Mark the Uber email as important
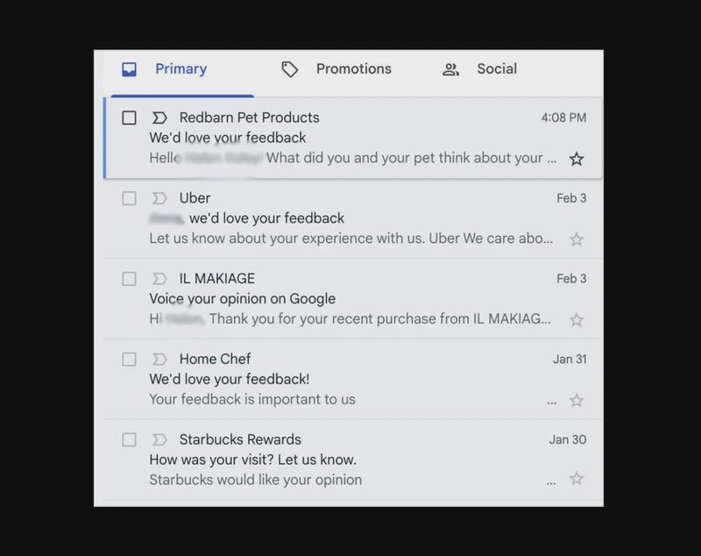701x556 pixels. [159, 198]
